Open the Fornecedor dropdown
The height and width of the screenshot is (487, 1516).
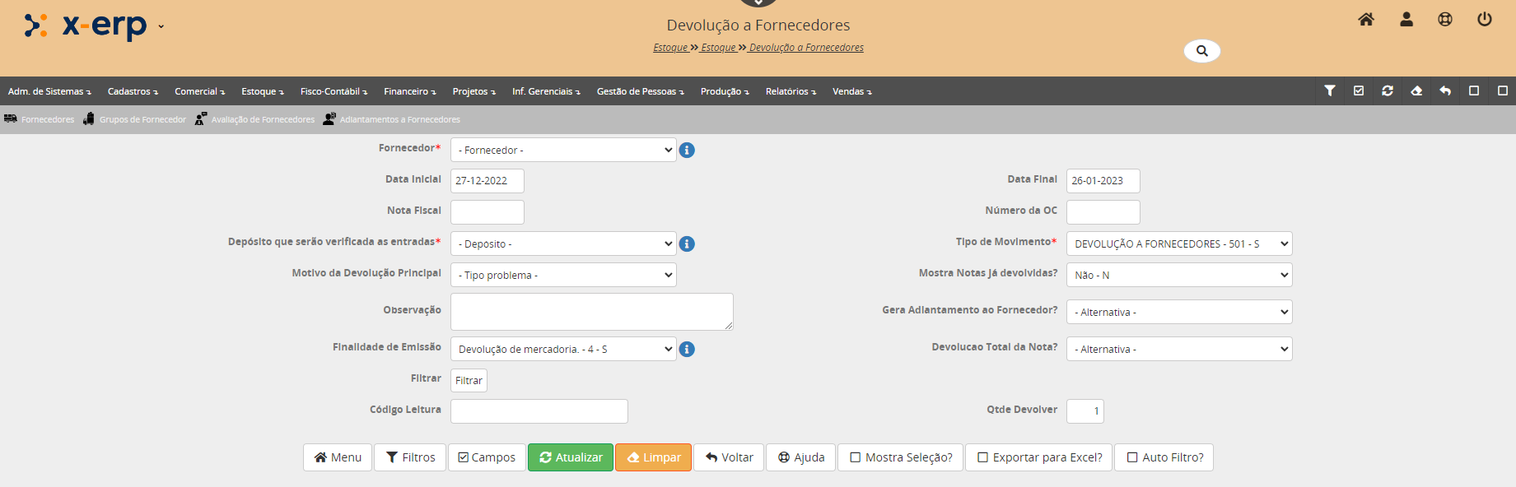click(x=563, y=151)
